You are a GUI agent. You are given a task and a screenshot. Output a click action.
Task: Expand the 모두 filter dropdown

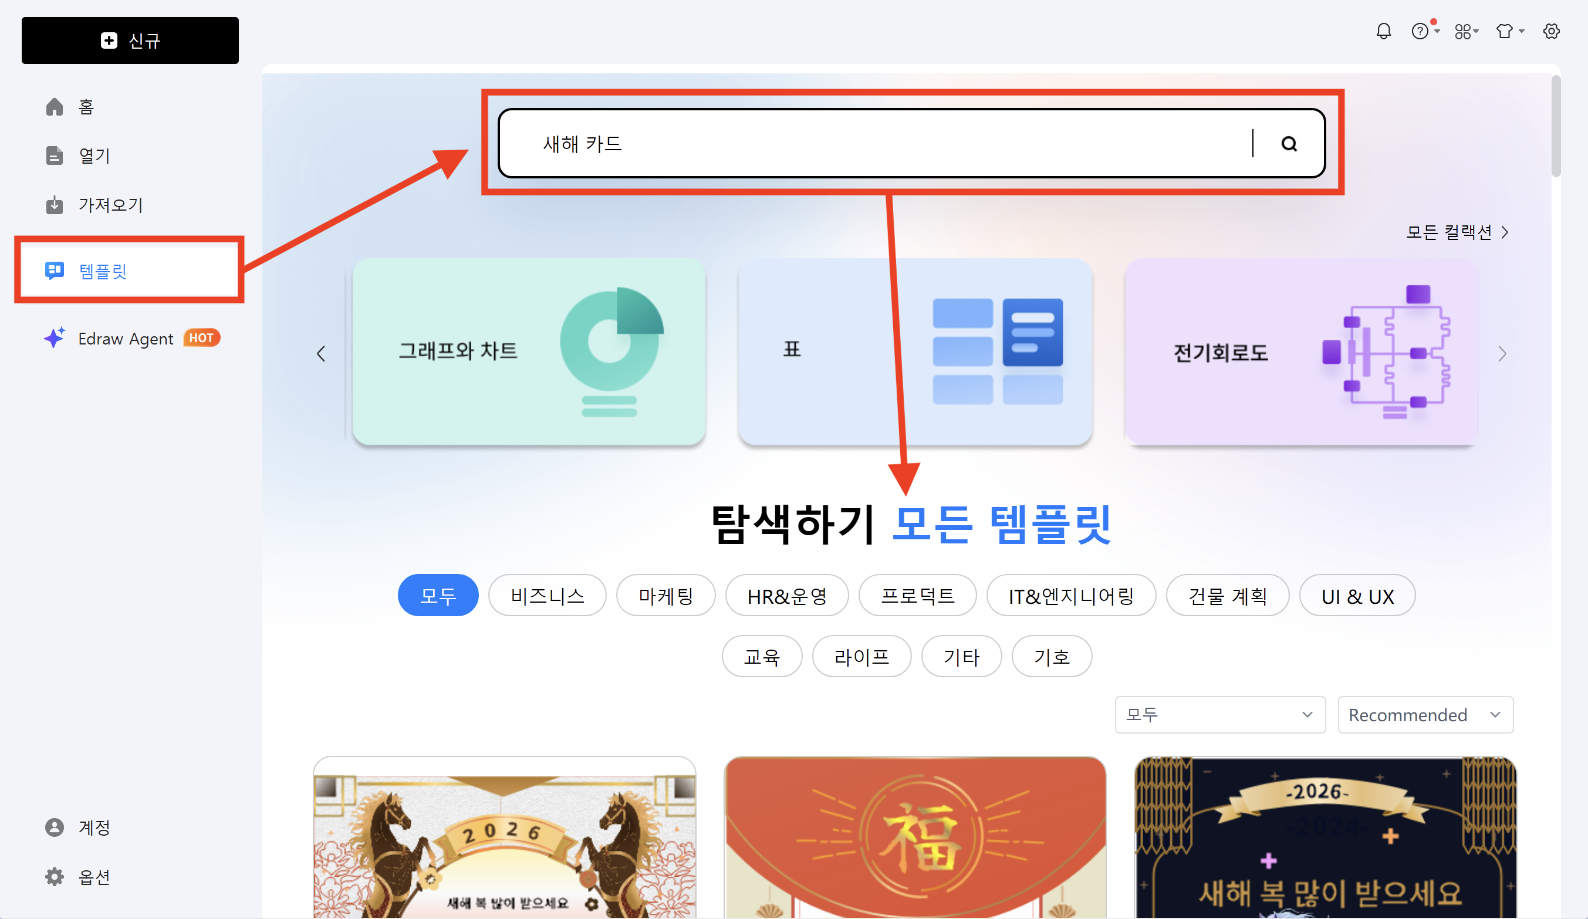[x=1219, y=715]
